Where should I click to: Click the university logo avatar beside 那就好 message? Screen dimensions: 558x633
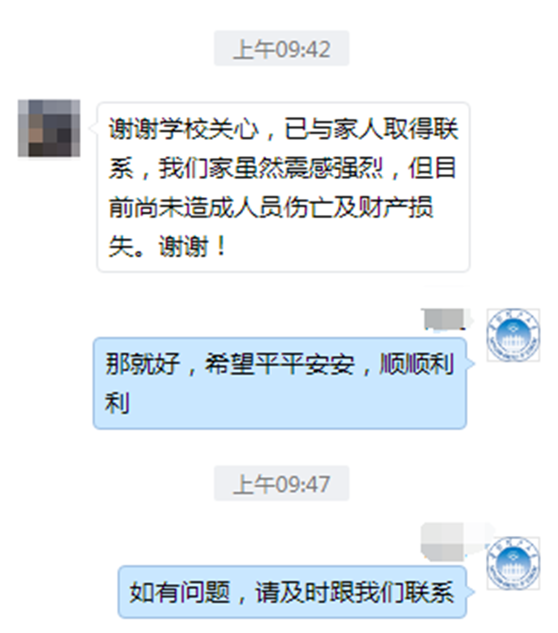click(513, 335)
